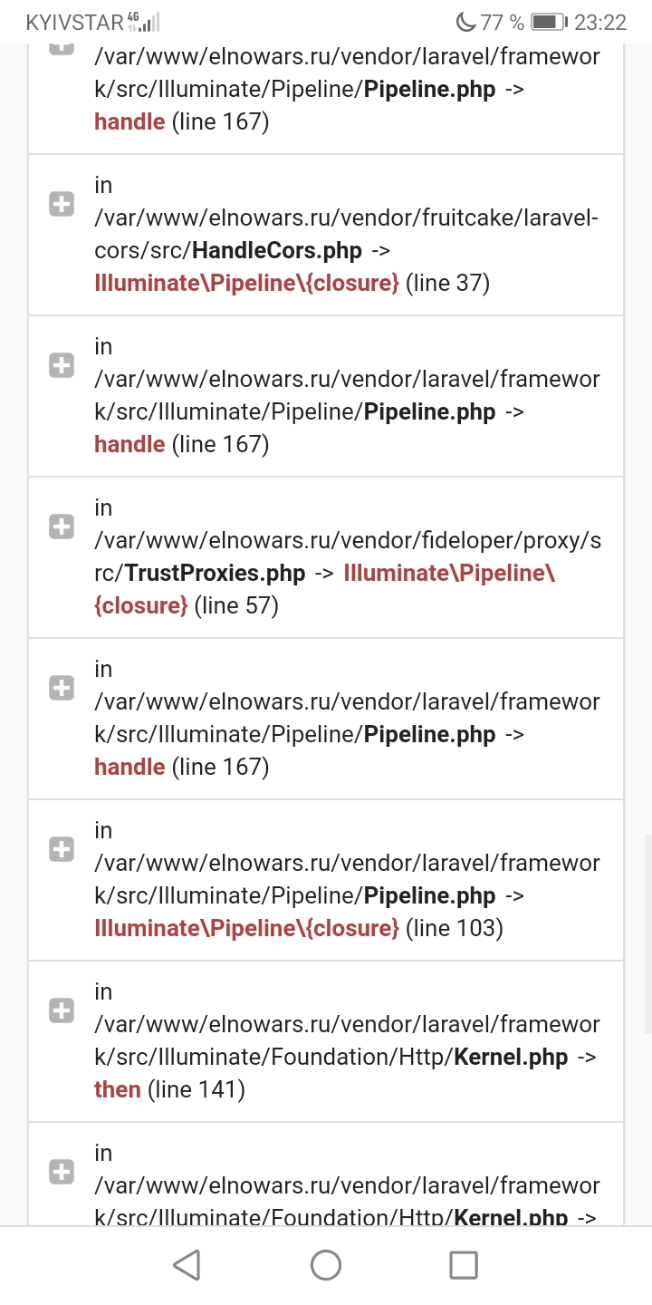Click the red 'then' method name
Viewport: 652px width, 1305px height.
coord(117,1089)
